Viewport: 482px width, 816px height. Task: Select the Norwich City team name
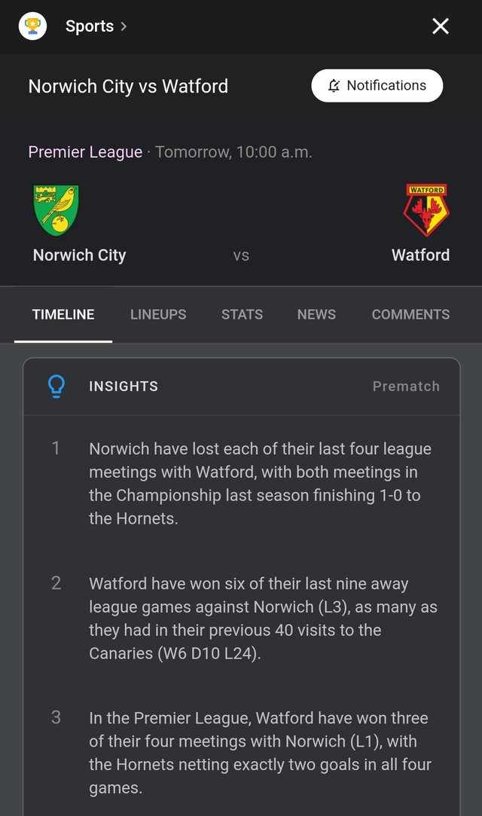click(x=80, y=255)
